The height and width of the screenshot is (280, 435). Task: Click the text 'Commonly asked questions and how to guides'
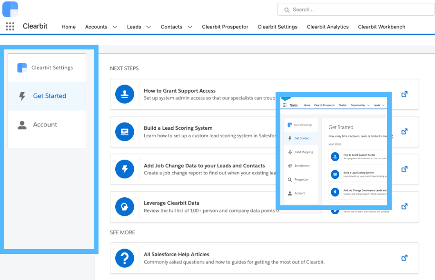click(x=234, y=262)
